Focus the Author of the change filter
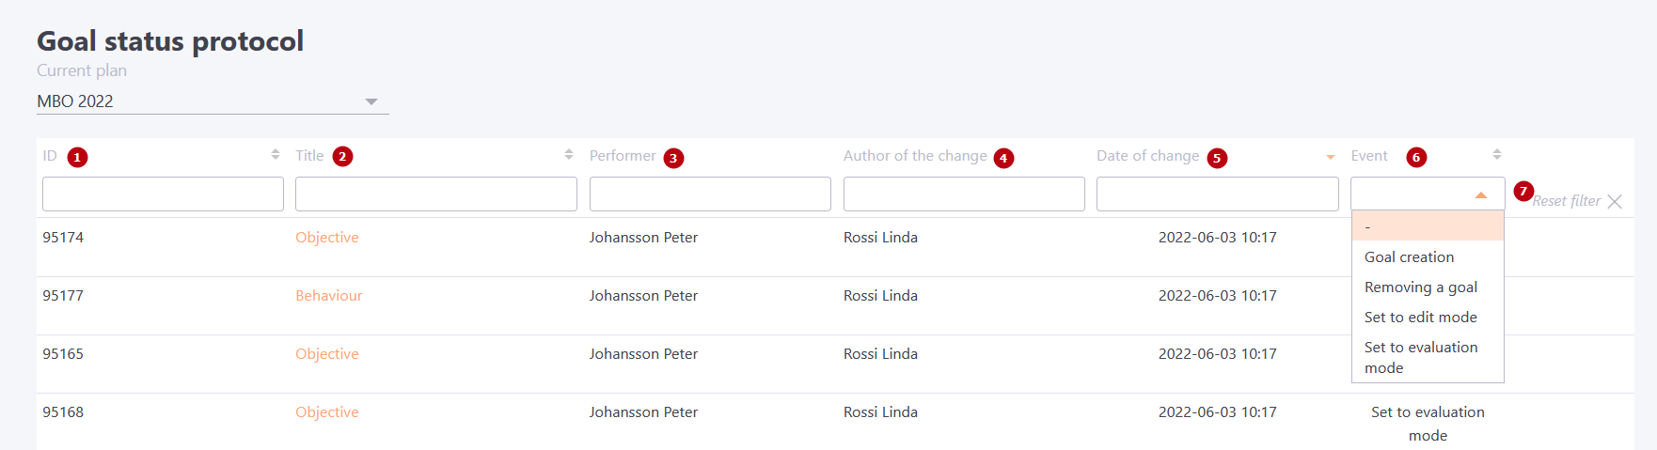The image size is (1657, 450). click(964, 194)
